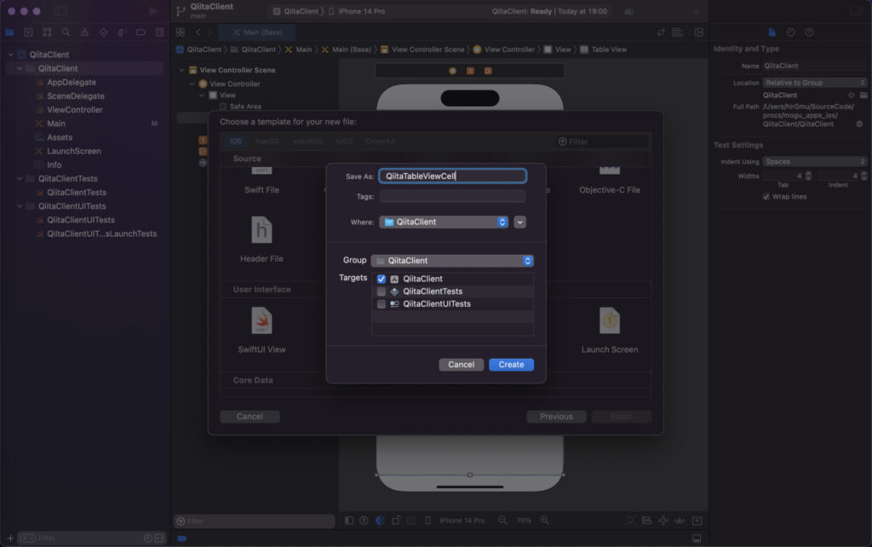
Task: Select the tvOS platform tab
Action: (344, 141)
